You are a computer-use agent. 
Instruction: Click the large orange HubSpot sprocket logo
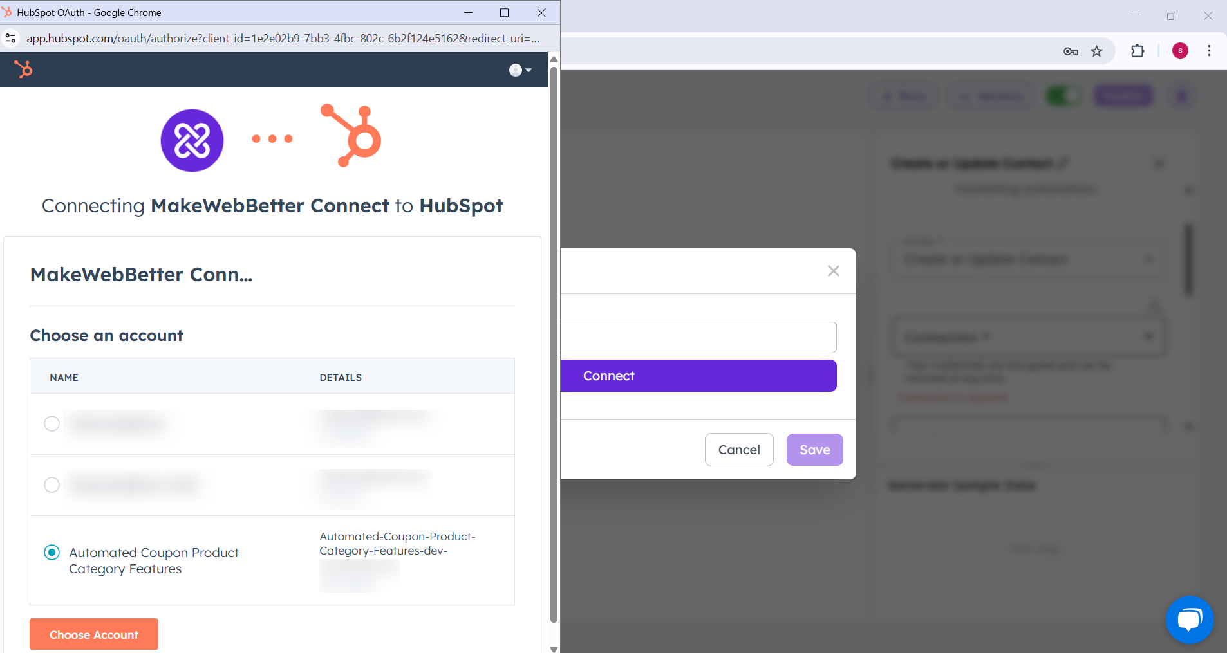click(351, 135)
